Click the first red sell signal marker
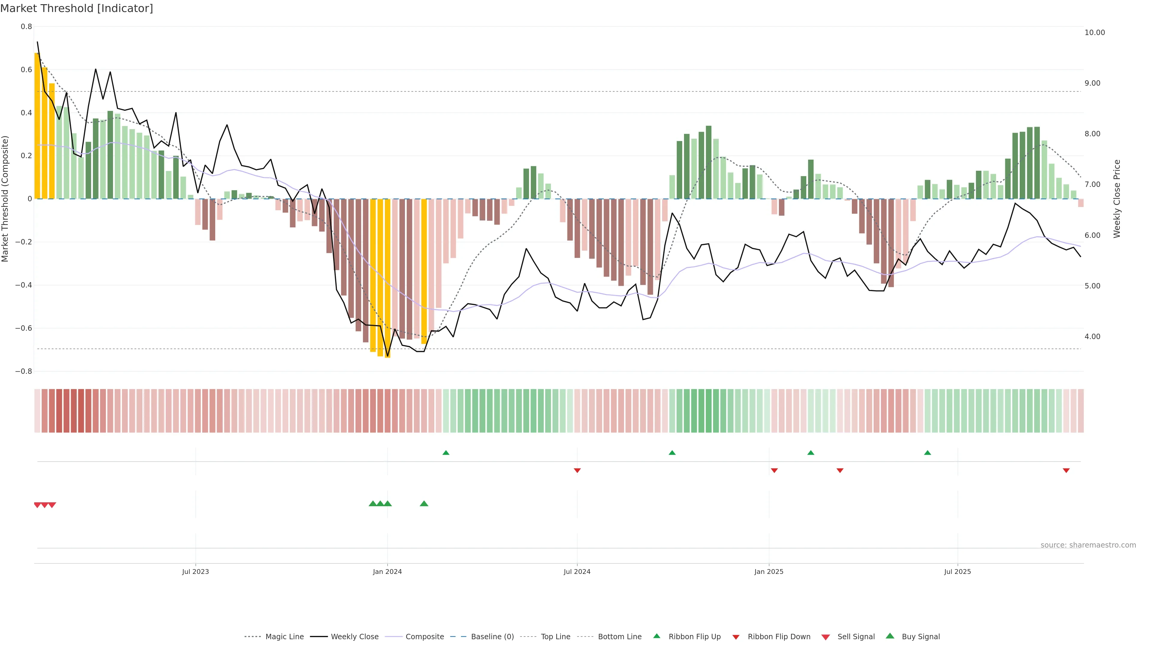The width and height of the screenshot is (1151, 647). point(37,505)
